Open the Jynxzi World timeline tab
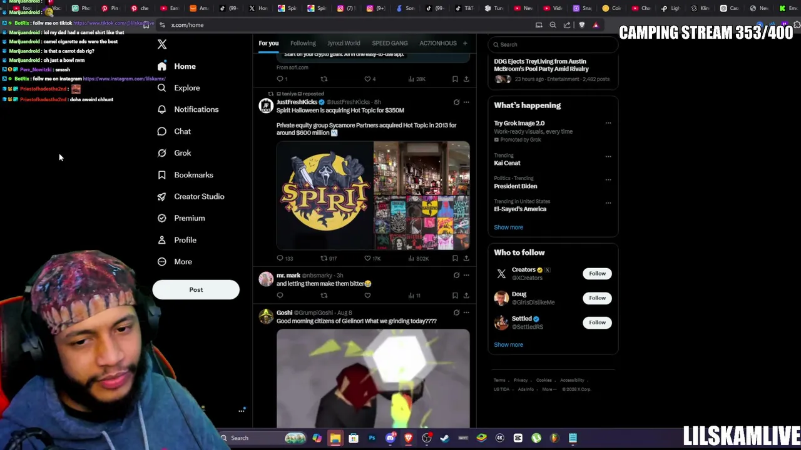Image resolution: width=801 pixels, height=450 pixels. point(344,43)
